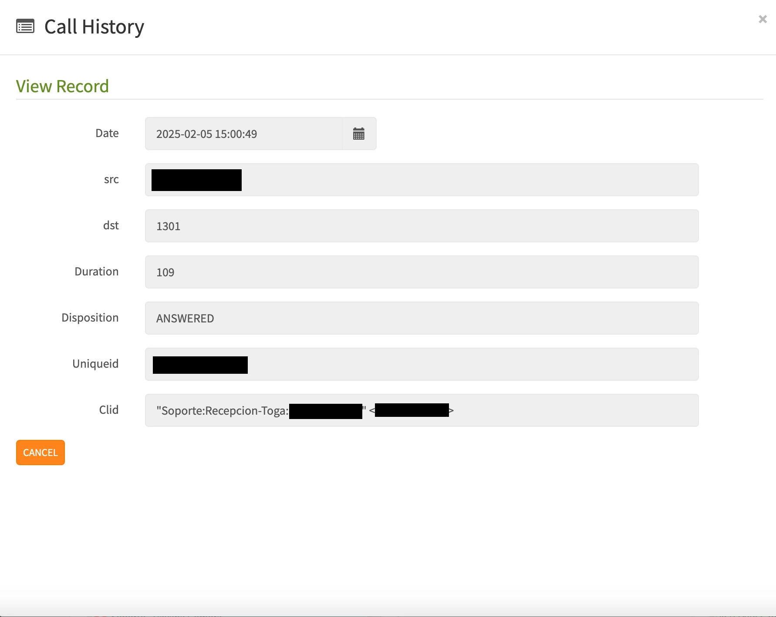Click the green View Record heading

(62, 86)
